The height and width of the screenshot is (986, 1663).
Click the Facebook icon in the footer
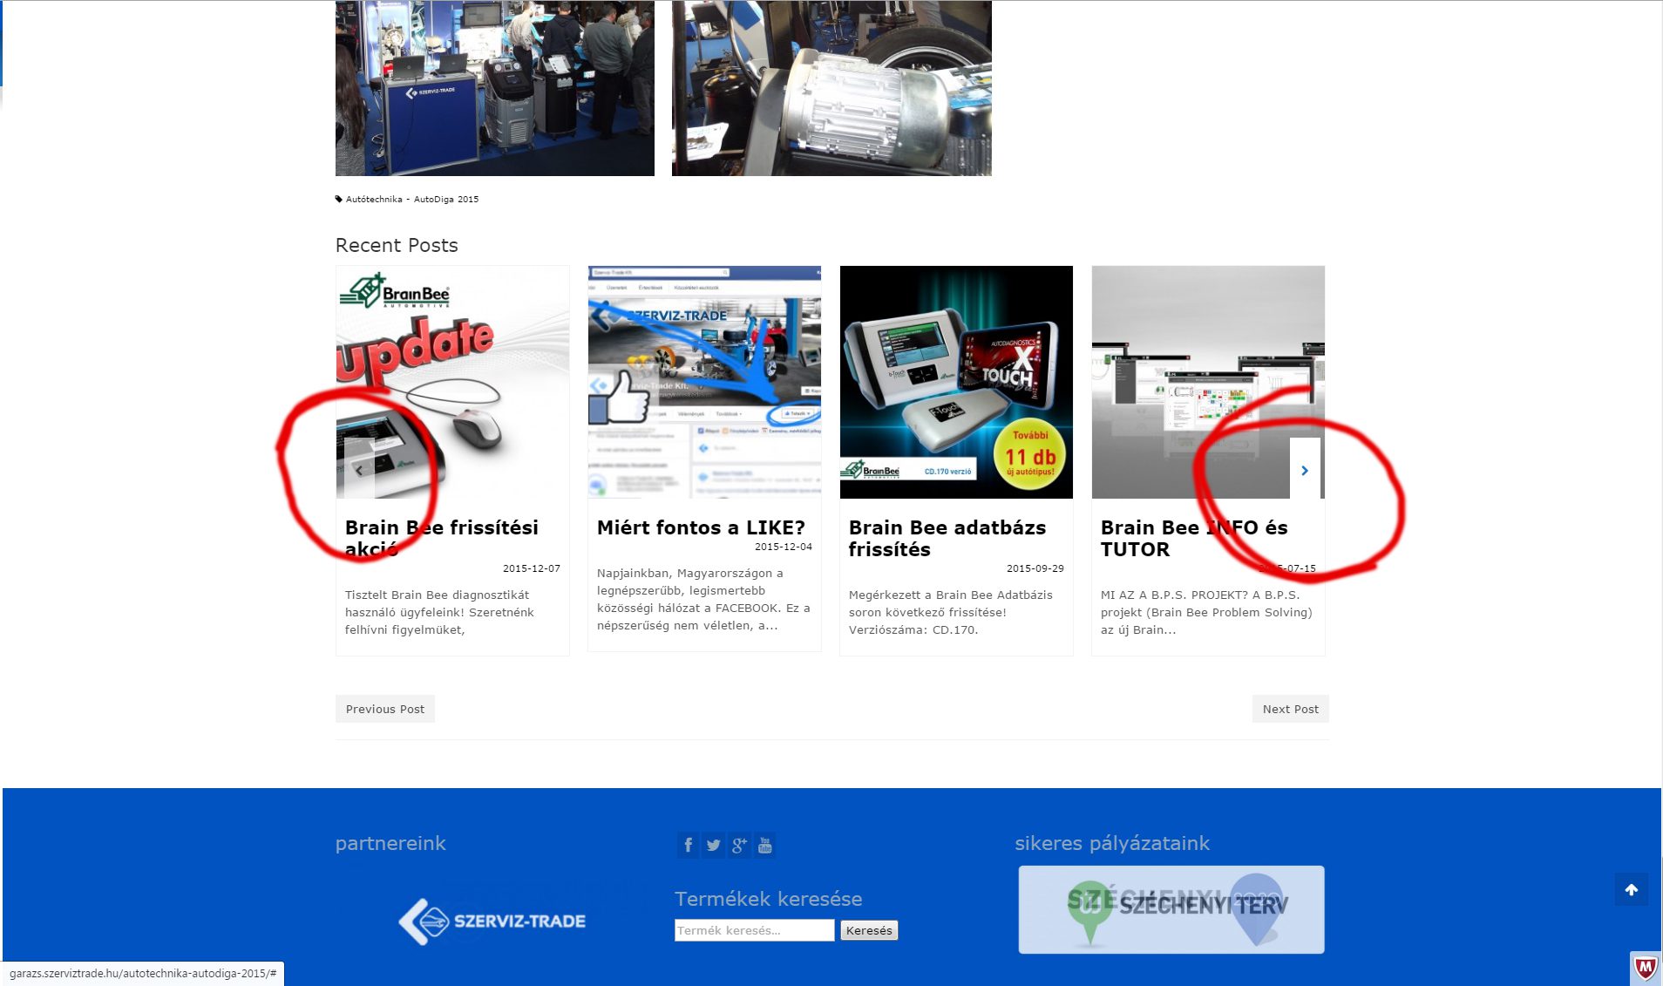pos(688,845)
